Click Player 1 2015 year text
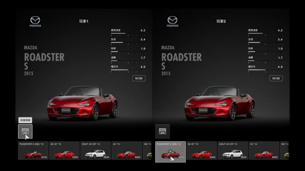This screenshot has height=171, width=305. tap(29, 73)
